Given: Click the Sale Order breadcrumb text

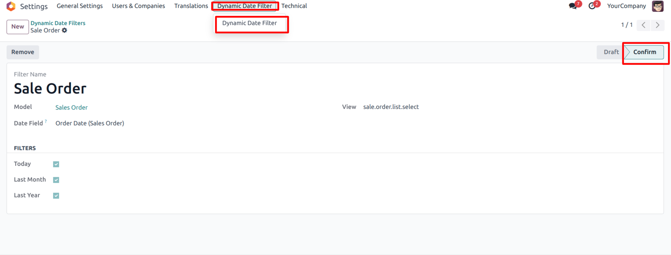Looking at the screenshot, I should click(x=45, y=30).
